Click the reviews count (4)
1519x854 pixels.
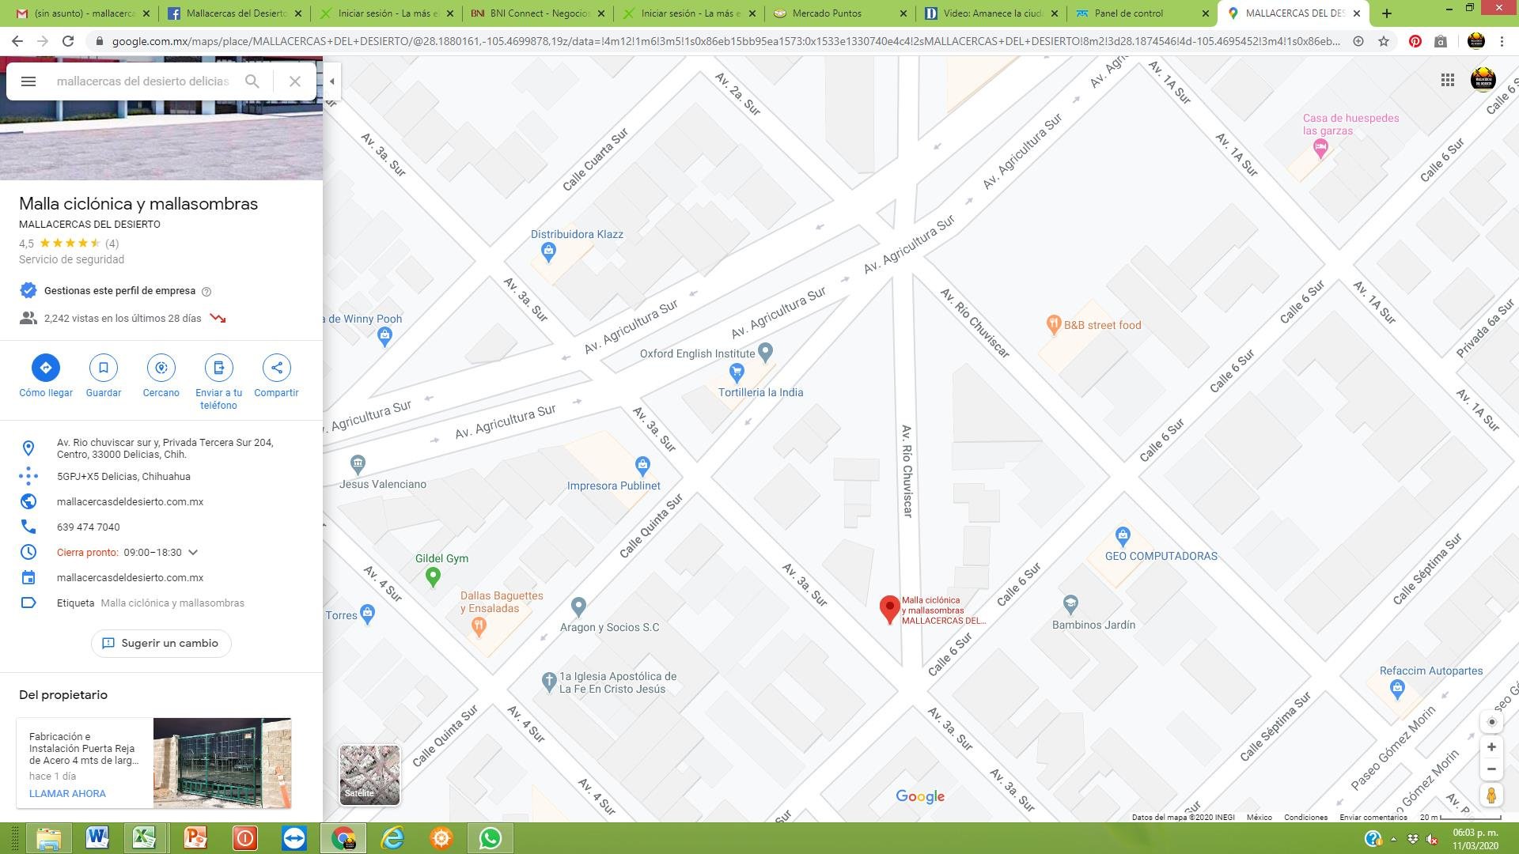pyautogui.click(x=112, y=244)
